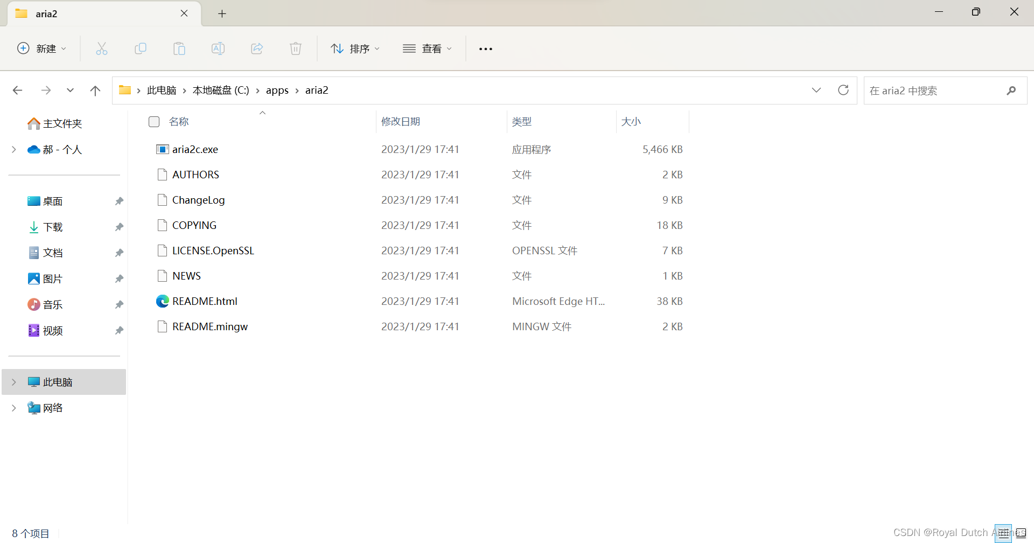1034x543 pixels.
Task: Open the See more (...) toolbar menu
Action: click(x=485, y=48)
